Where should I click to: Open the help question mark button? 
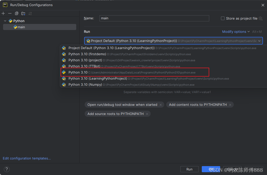[7, 169]
